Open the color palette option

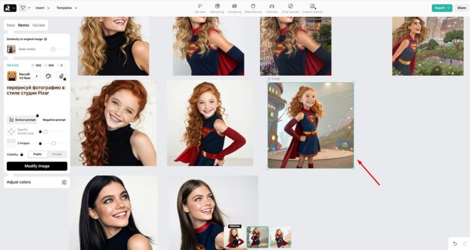(x=48, y=76)
